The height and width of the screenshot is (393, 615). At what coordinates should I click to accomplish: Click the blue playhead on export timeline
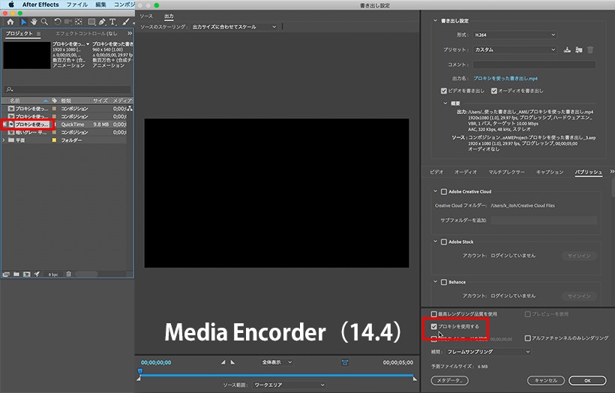[x=140, y=370]
